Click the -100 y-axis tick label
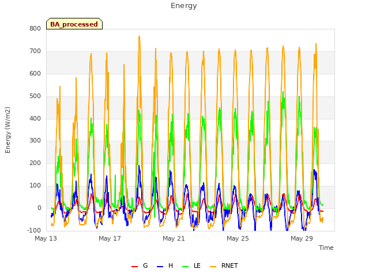 34,230
